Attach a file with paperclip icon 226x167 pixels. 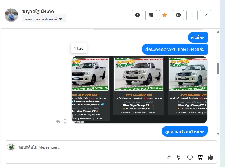170,157
